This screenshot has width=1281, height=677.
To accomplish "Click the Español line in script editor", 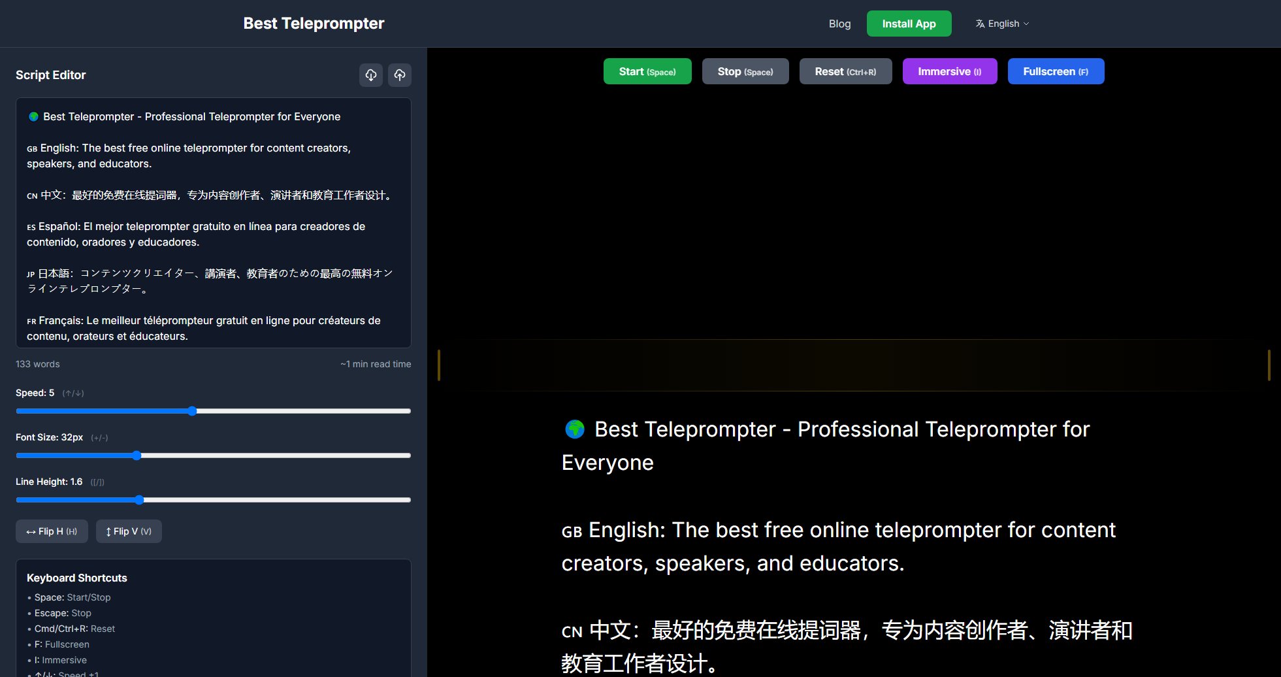I will pos(196,234).
